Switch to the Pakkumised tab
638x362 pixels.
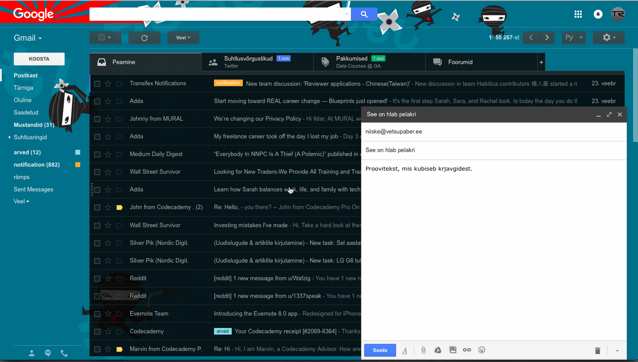point(370,62)
